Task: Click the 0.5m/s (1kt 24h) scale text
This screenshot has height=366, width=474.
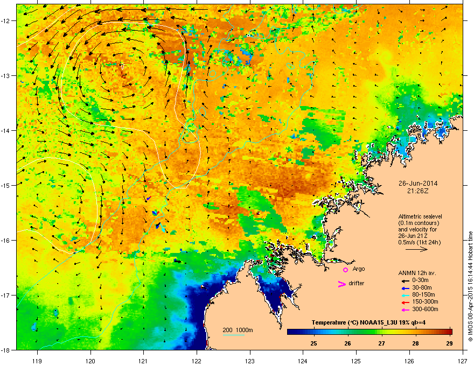Action: [x=419, y=242]
